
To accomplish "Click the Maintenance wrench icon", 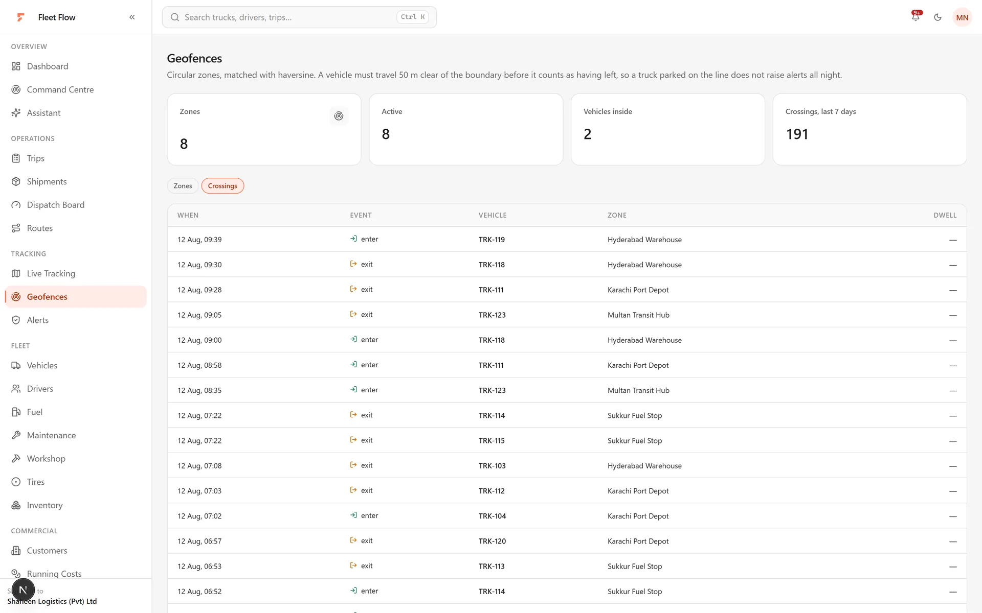I will 16,435.
